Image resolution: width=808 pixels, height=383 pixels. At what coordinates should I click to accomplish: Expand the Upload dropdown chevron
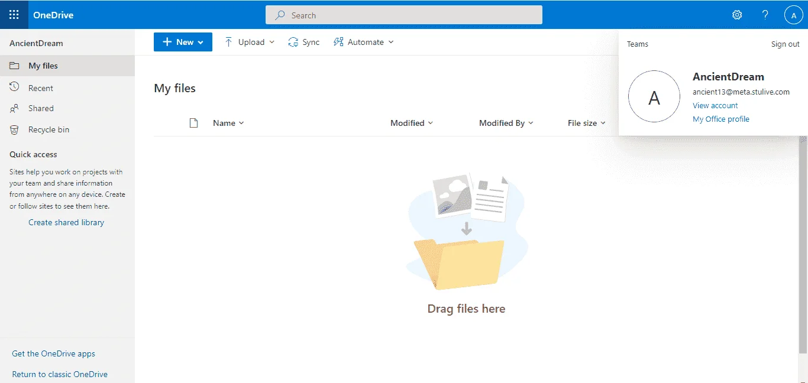tap(272, 42)
